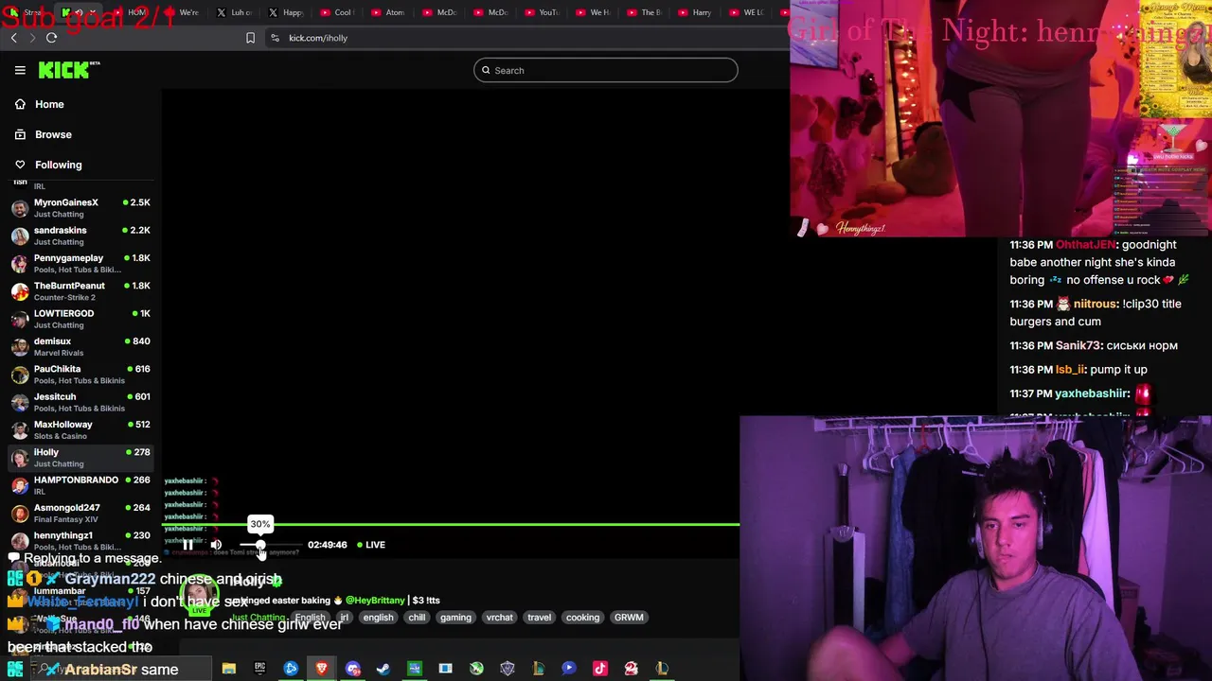The width and height of the screenshot is (1212, 681).
Task: Open Epic Games launcher from taskbar
Action: [x=259, y=669]
